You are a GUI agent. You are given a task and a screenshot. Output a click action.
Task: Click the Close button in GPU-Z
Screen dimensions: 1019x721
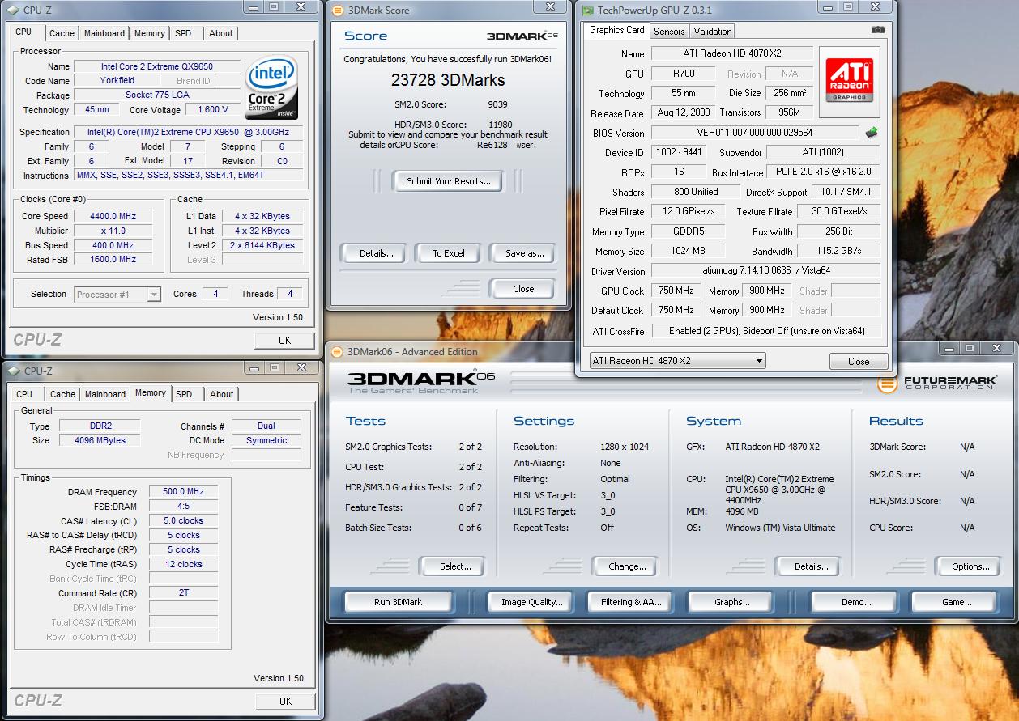coord(859,362)
